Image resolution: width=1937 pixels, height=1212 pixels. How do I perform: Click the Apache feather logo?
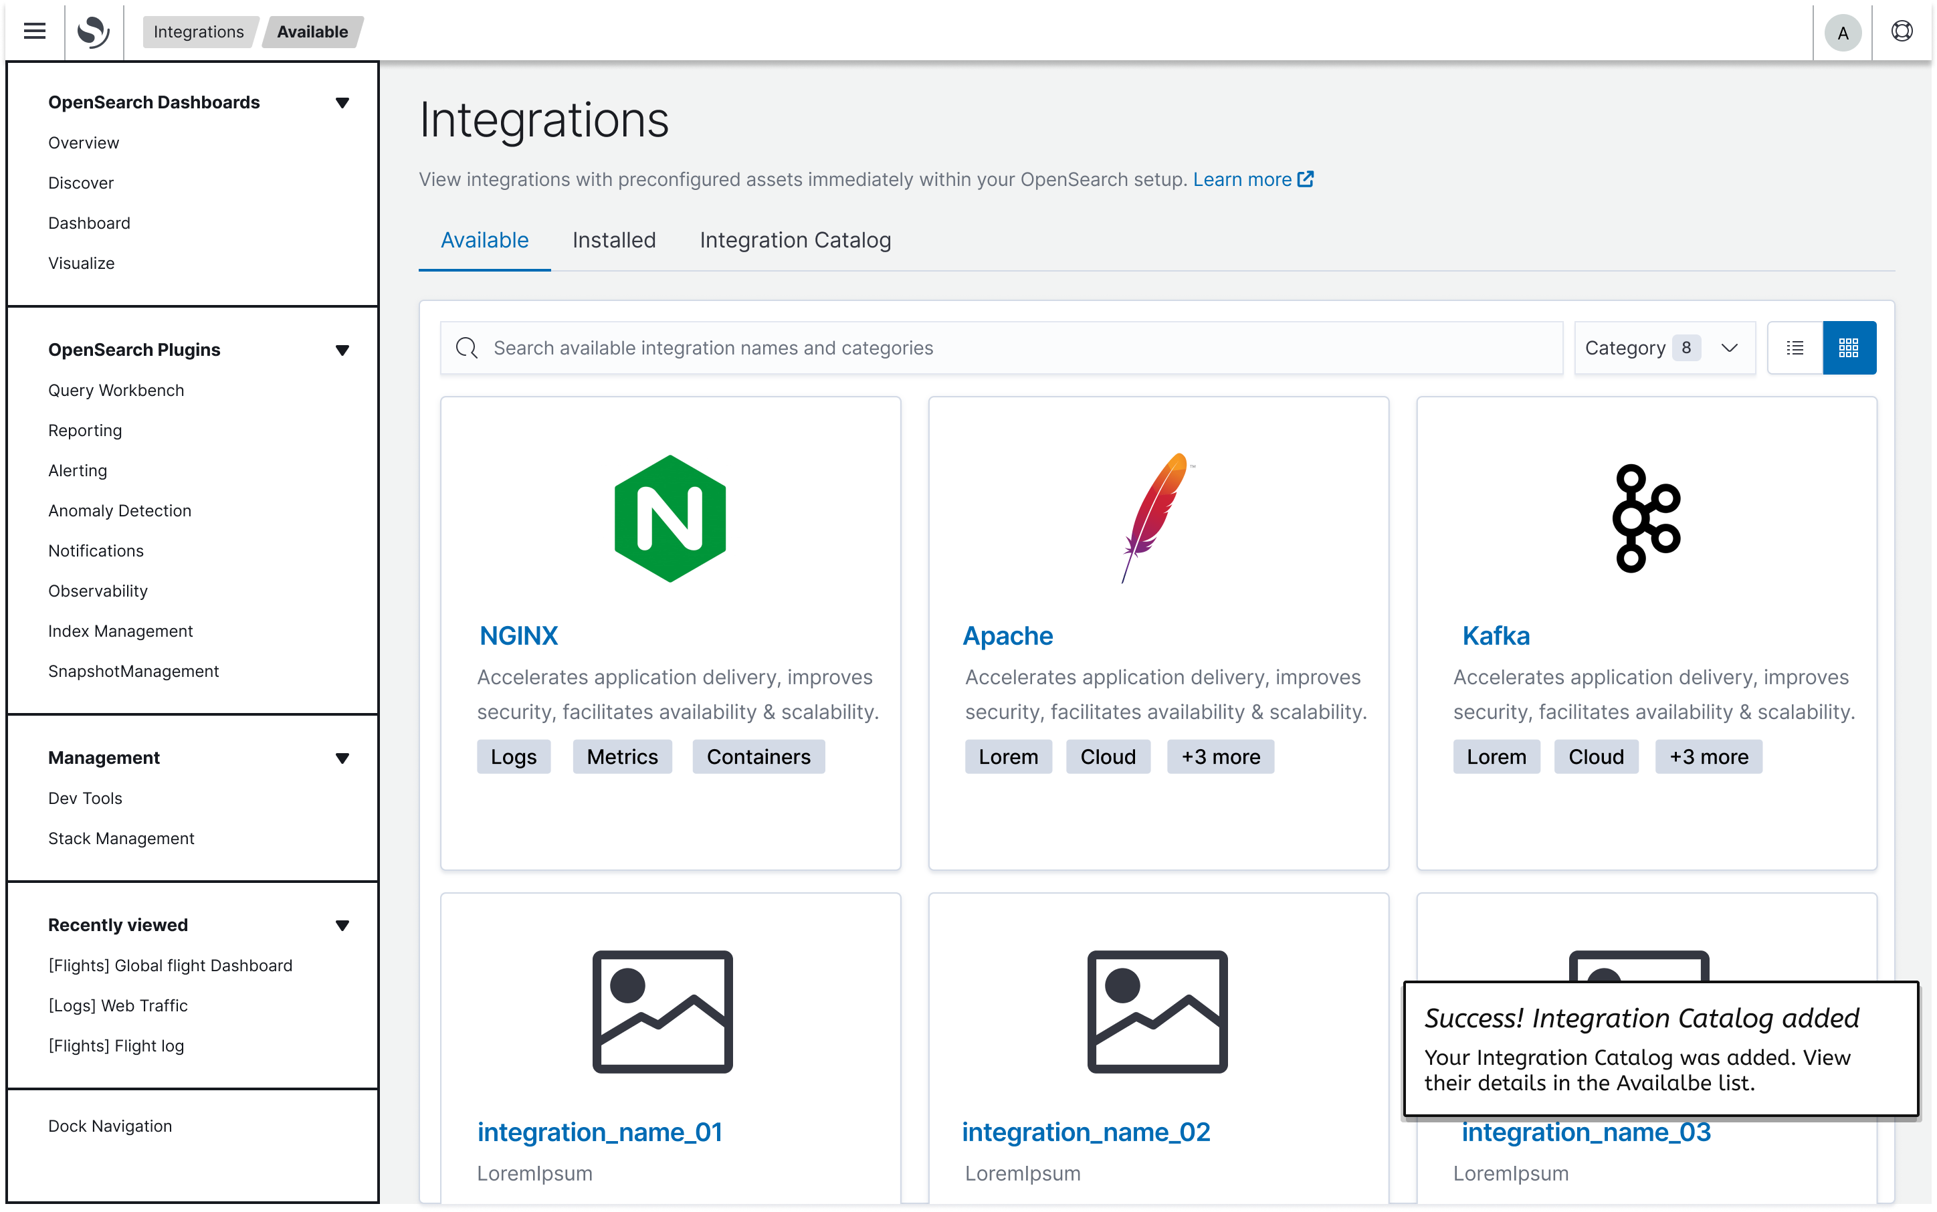(x=1156, y=517)
